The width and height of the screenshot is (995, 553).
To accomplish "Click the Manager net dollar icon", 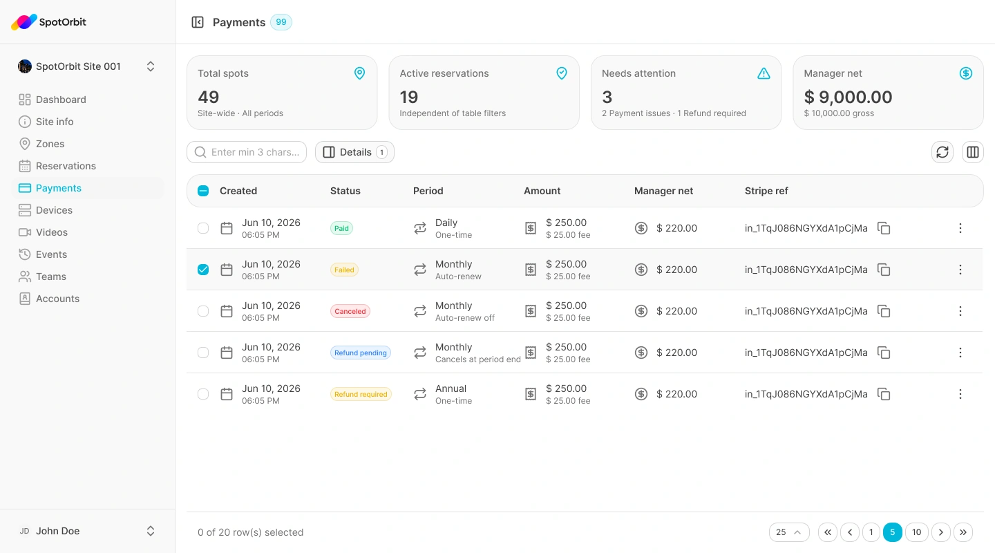I will coord(966,73).
